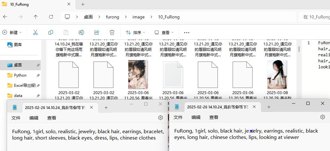Minimize the right Notepad window
Screen dimensions: 330x151
pyautogui.click(x=294, y=103)
